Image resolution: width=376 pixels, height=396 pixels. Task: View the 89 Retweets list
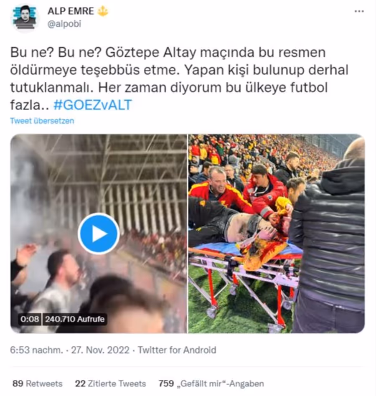(x=37, y=383)
